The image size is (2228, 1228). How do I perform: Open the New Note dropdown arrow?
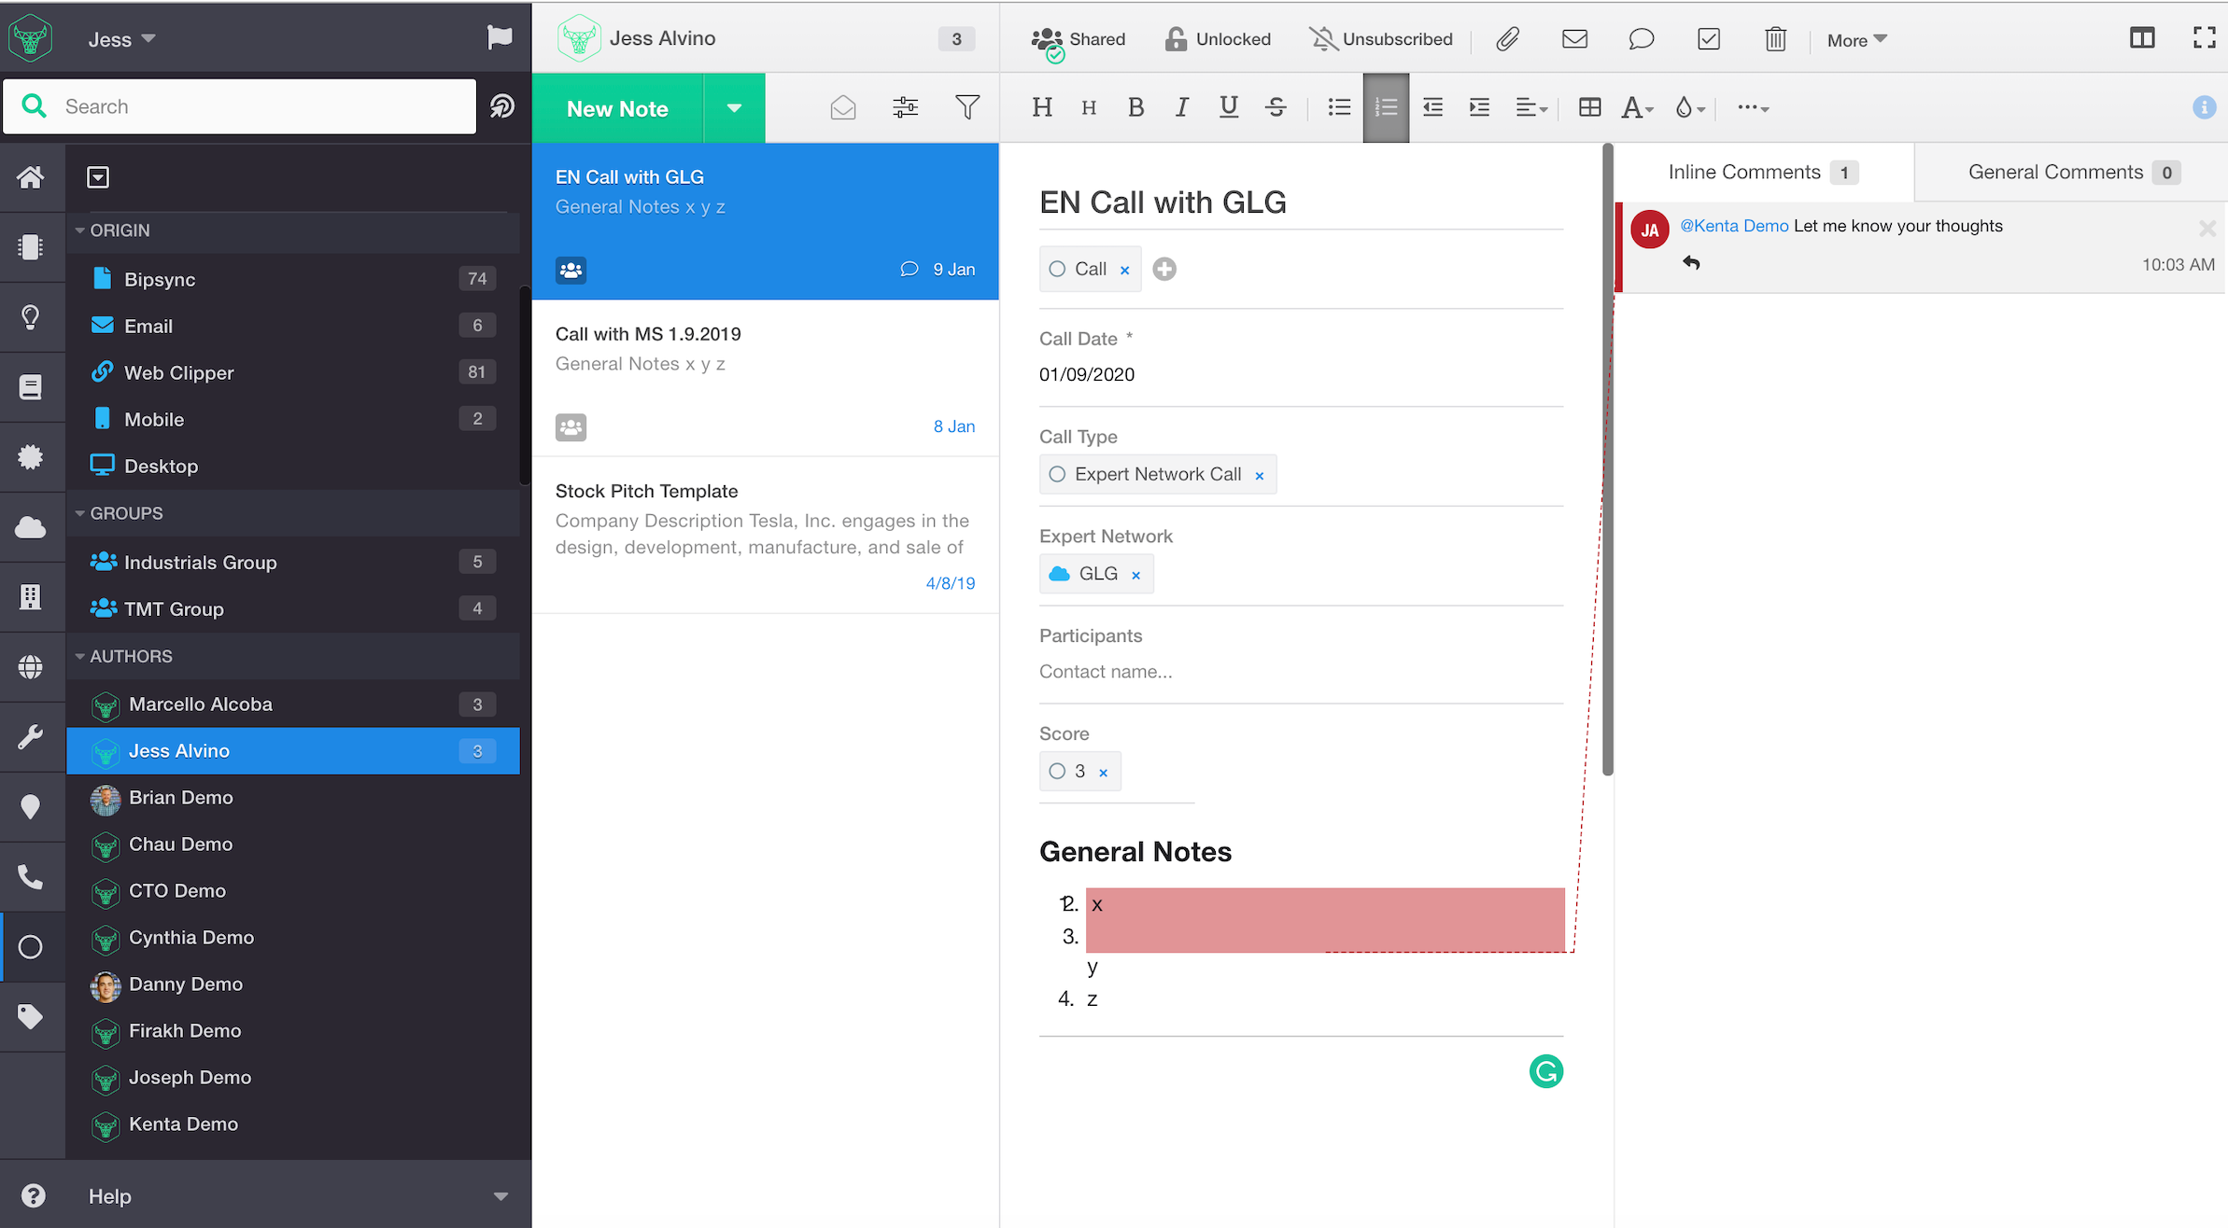pyautogui.click(x=734, y=108)
